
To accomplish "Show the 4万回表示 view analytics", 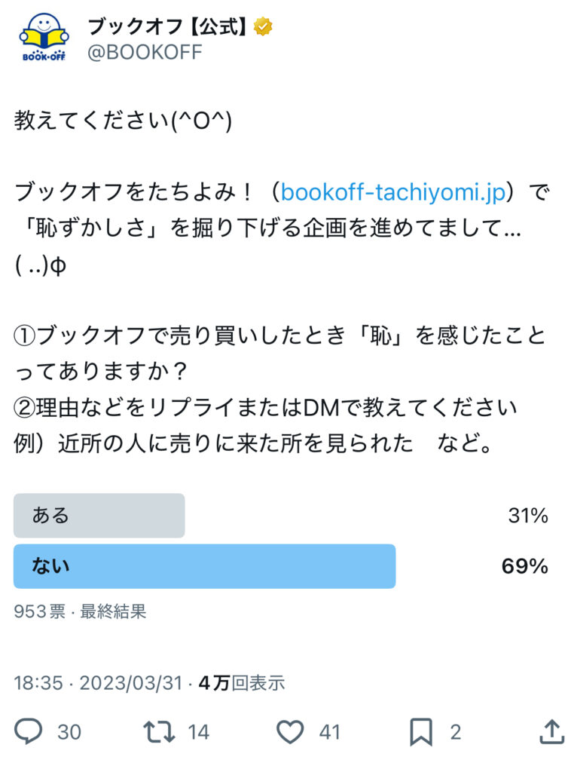I will coord(242,683).
